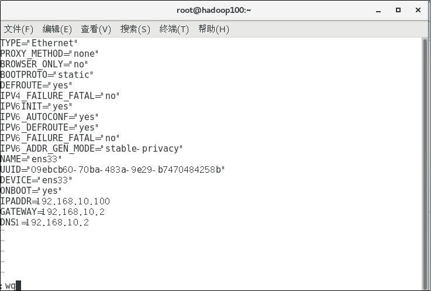Show the 终端(T) menu

pyautogui.click(x=174, y=29)
